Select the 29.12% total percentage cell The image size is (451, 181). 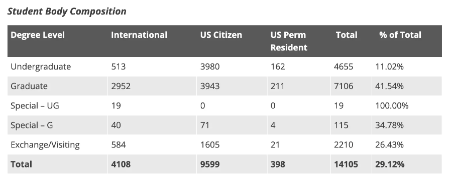tap(390, 164)
